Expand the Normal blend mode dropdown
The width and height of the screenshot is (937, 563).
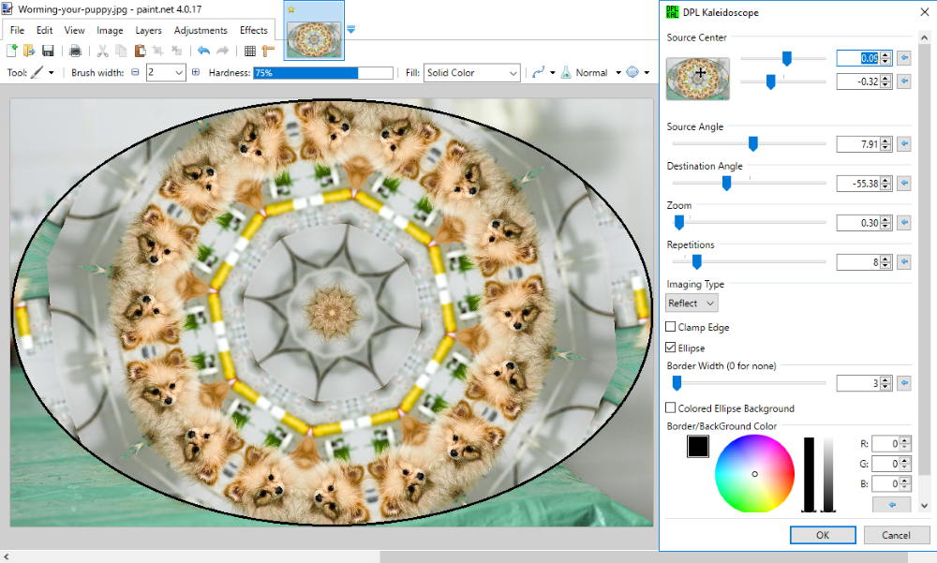coord(618,72)
